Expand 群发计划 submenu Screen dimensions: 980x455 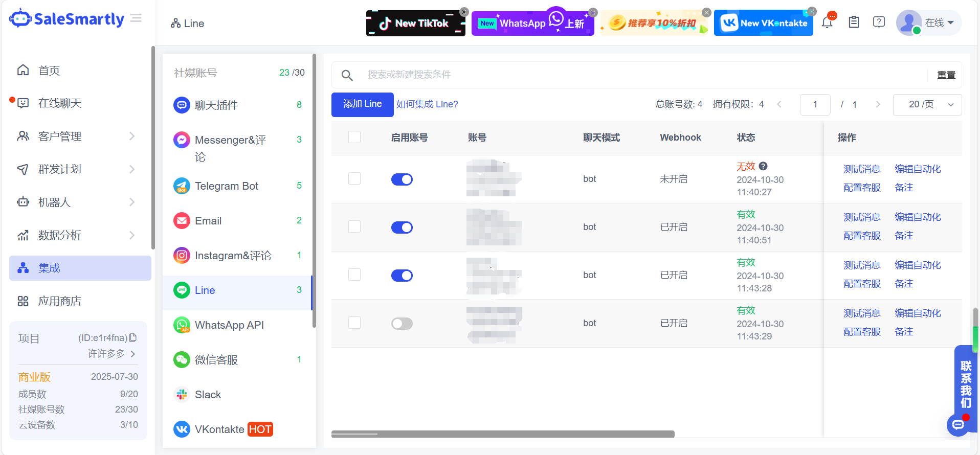tap(132, 169)
